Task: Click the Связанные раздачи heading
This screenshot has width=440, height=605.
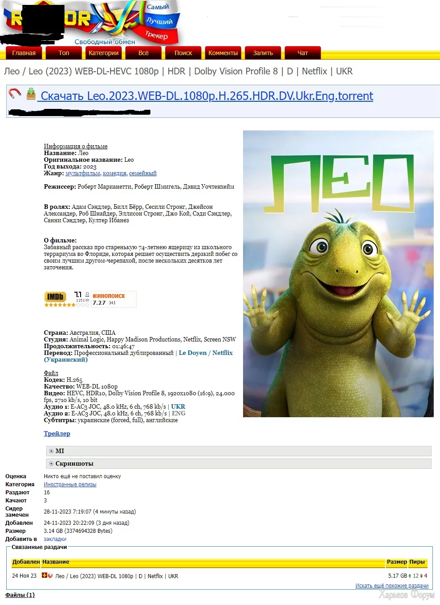Action: (x=39, y=547)
